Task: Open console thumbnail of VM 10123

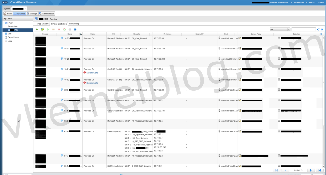Action: 41,41
